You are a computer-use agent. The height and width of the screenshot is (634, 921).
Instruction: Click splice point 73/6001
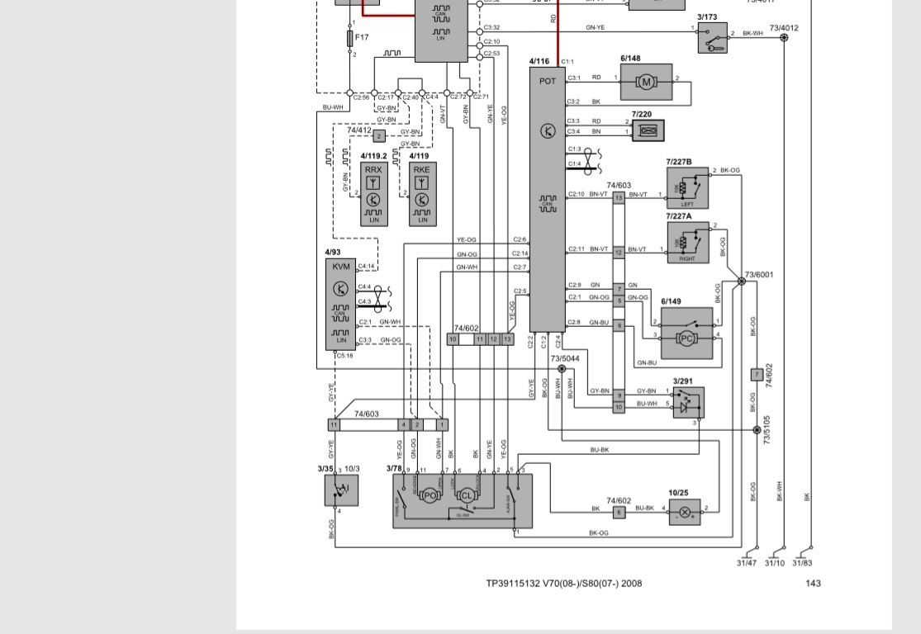741,282
